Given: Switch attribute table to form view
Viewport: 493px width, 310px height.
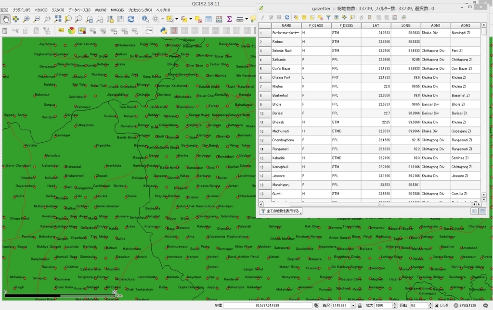Looking at the screenshot, I should point(474,211).
